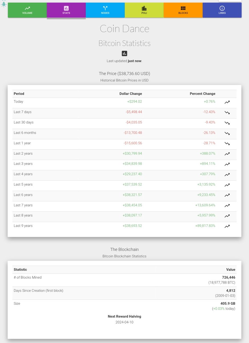Click the upward trend icon for Last 6 years
Viewport: 249px width, 343px height.
pyautogui.click(x=227, y=195)
